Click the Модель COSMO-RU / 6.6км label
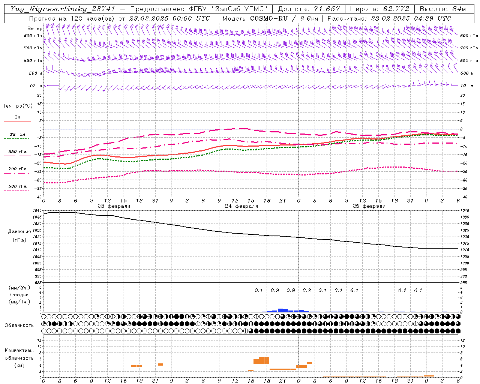This screenshot has width=480, height=384. point(270,18)
